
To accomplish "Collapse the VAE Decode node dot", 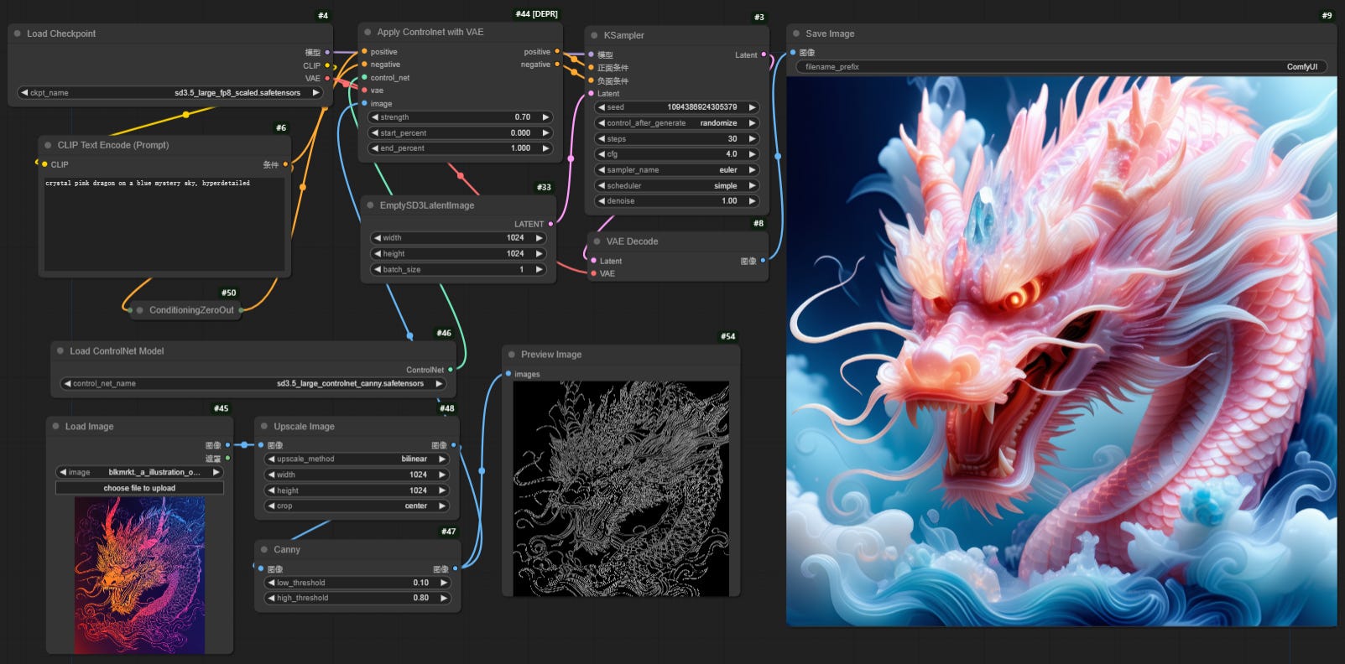I will [x=597, y=241].
